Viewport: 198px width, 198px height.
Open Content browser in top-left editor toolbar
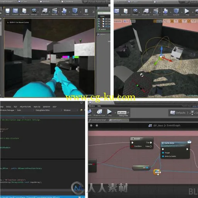pos(15,12)
